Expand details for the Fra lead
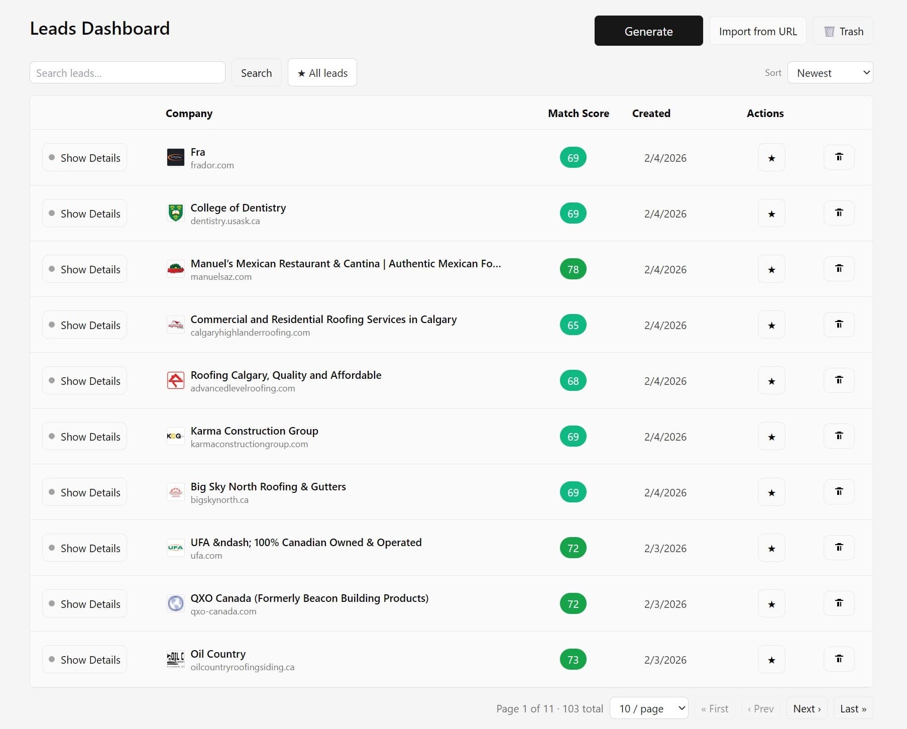The image size is (907, 729). tap(84, 157)
